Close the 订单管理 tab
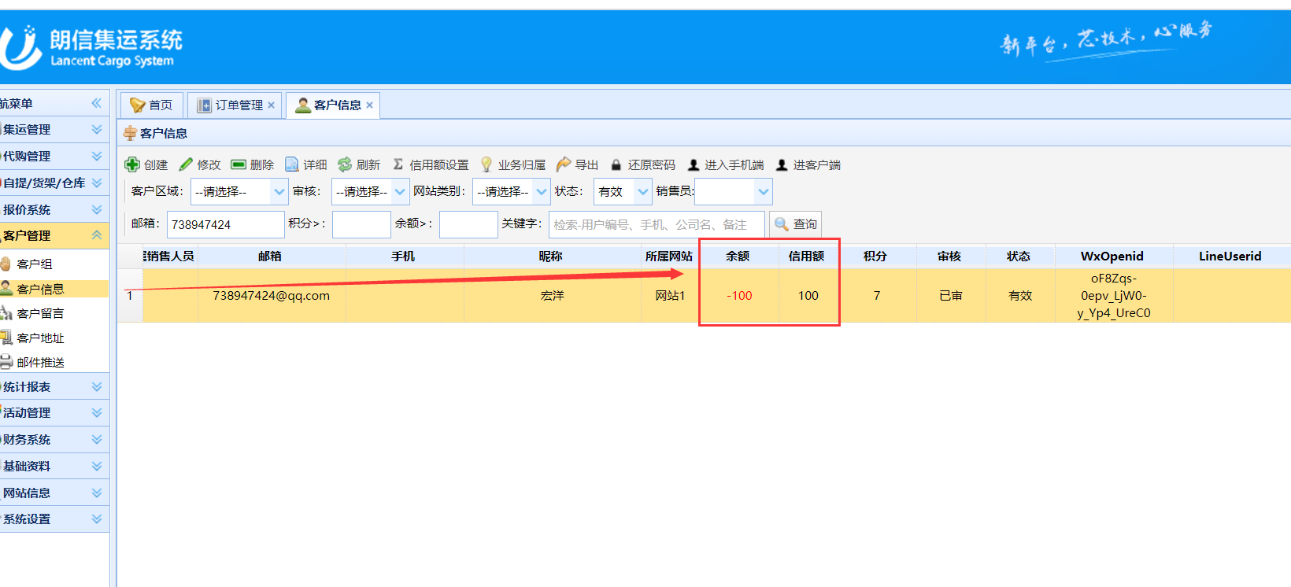The width and height of the screenshot is (1291, 587). click(272, 105)
